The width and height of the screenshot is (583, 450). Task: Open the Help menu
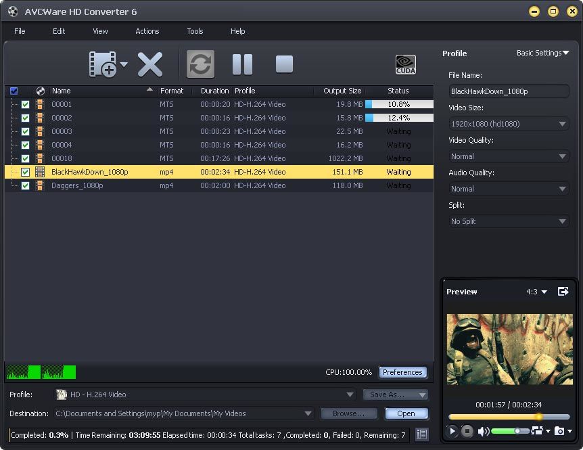click(237, 31)
